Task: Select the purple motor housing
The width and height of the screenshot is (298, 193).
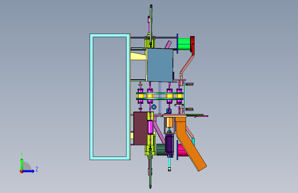Action: click(169, 144)
